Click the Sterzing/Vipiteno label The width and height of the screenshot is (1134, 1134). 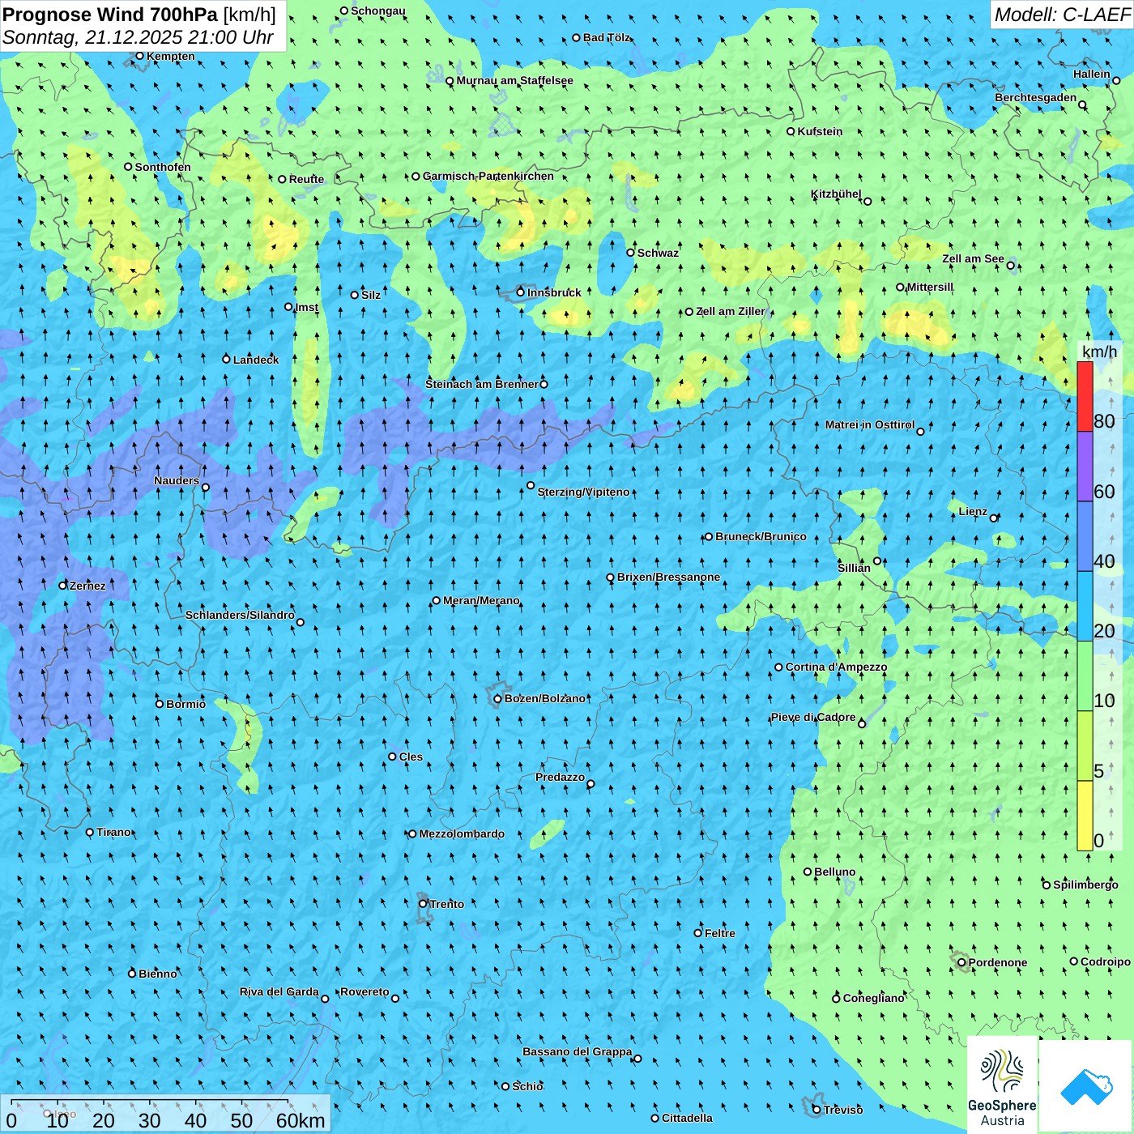point(583,492)
